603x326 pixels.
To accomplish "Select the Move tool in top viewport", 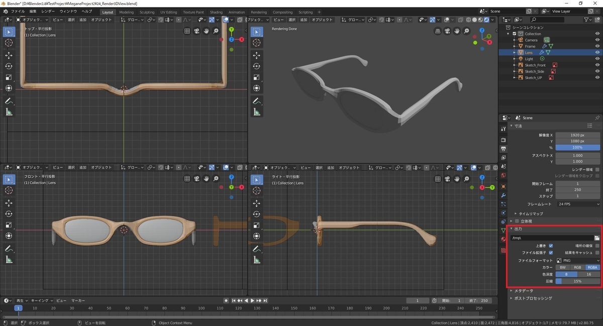I will click(x=9, y=55).
